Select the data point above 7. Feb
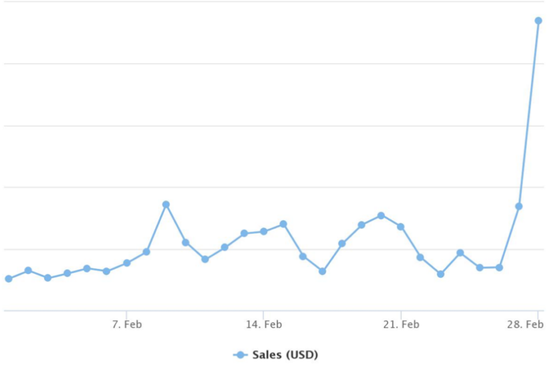Screen dimensions: 556x372 pyautogui.click(x=126, y=263)
